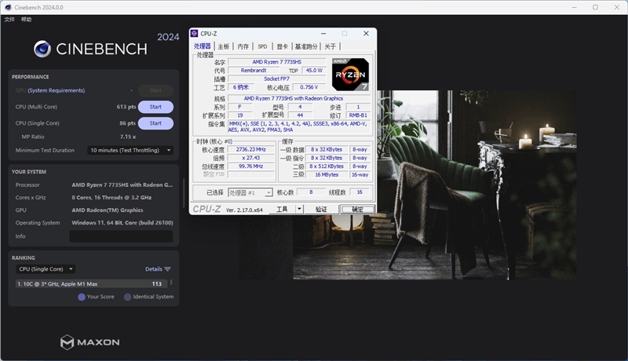Toggle the Identical System legend dot
Image resolution: width=628 pixels, height=361 pixels.
(127, 297)
